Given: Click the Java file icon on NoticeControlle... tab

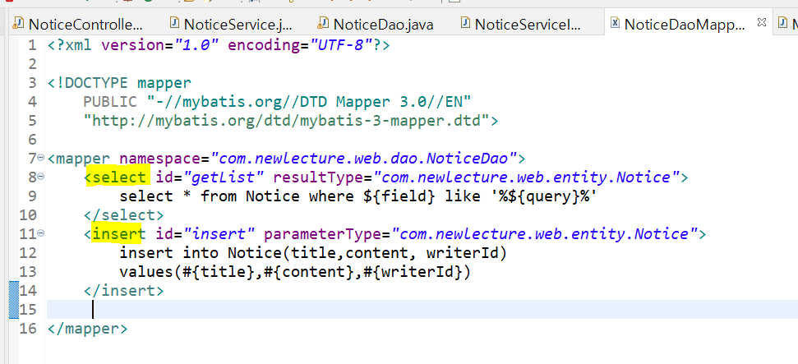Looking at the screenshot, I should 18,23.
